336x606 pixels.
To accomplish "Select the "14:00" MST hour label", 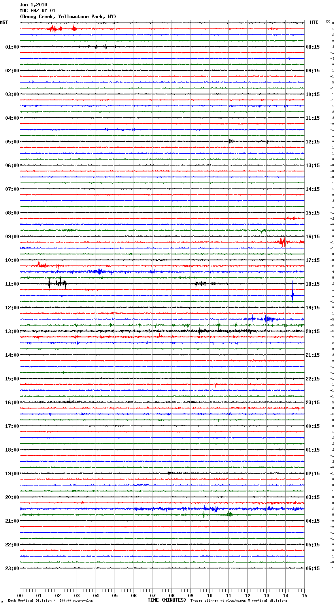I will click(x=12, y=355).
